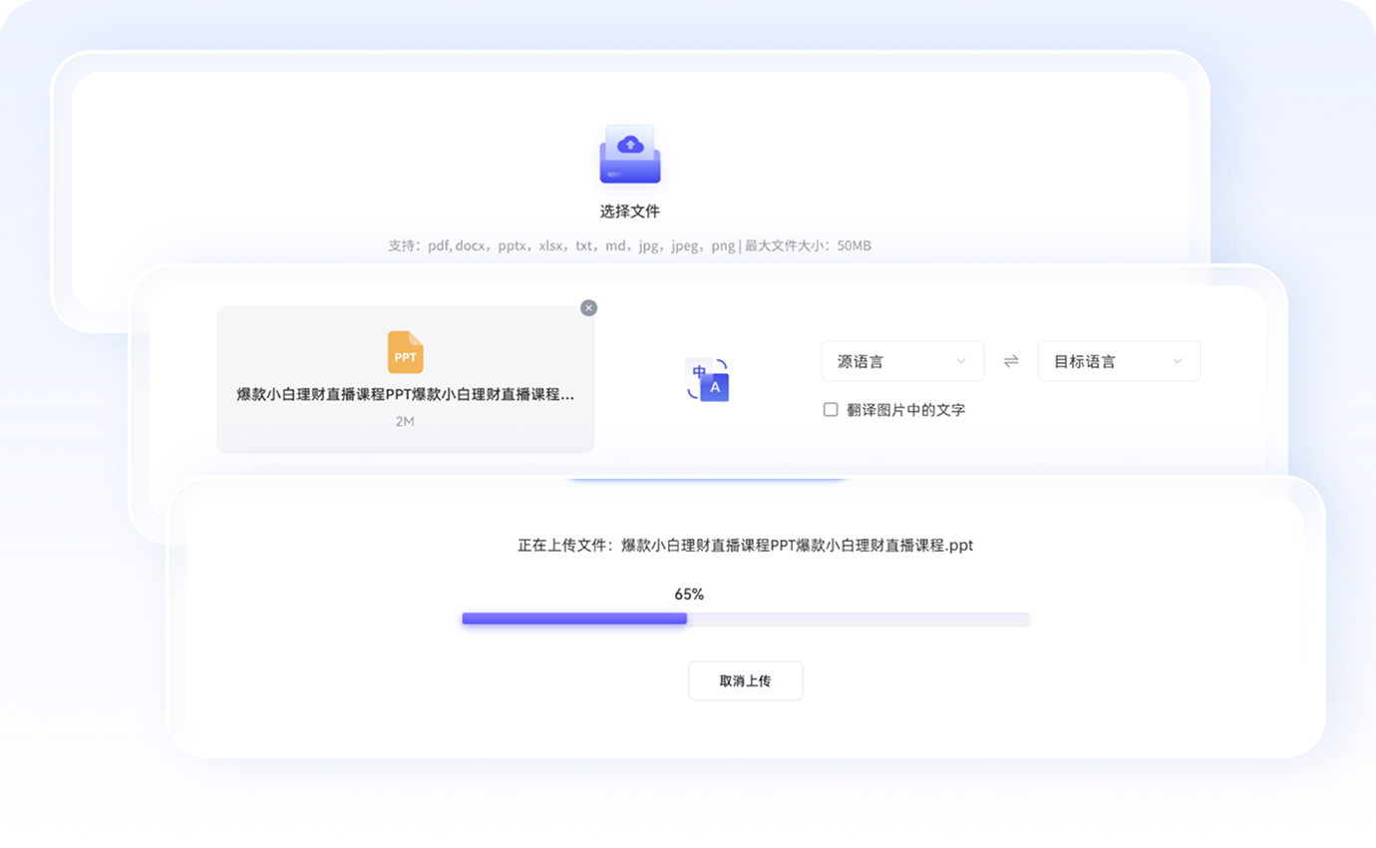Expand the 目标语言 chevron arrow
This screenshot has height=848, width=1376.
(x=1178, y=361)
